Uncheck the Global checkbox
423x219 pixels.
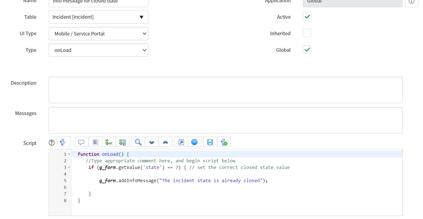coord(307,50)
